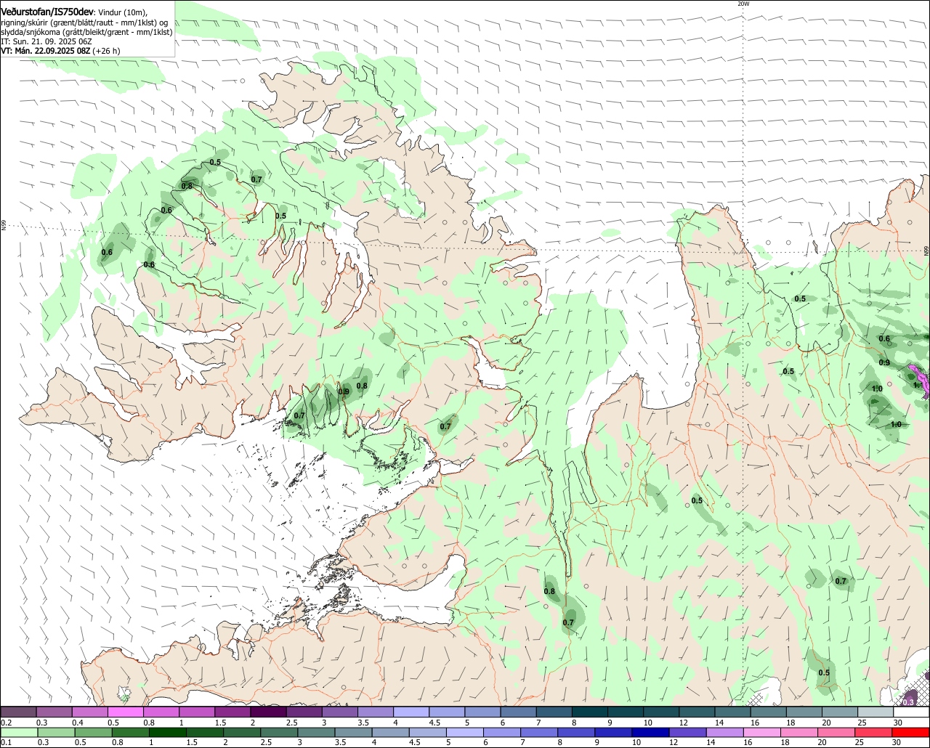Select the 'IT: Sun. 21. 09. 2025 06Z' line

point(46,41)
